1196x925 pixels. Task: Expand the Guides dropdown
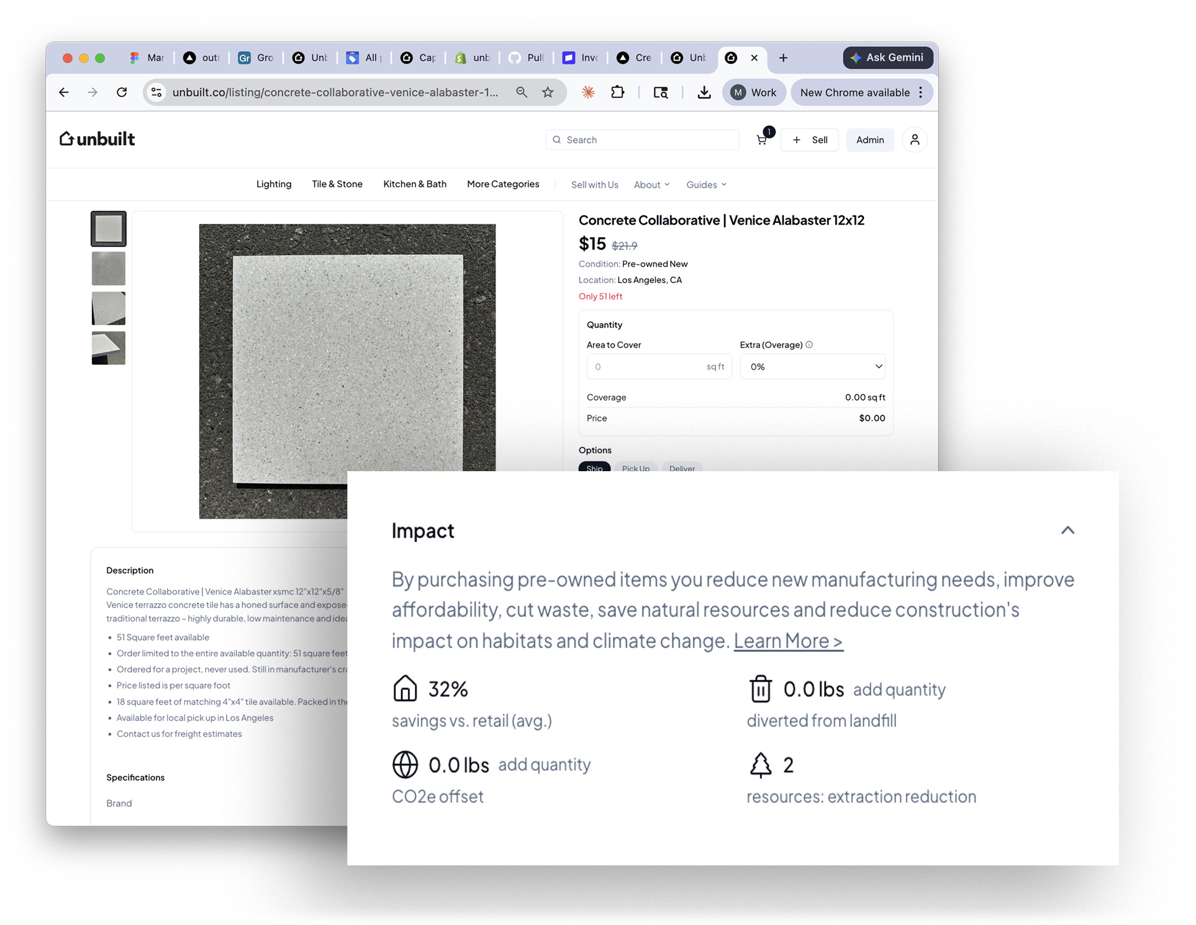click(x=706, y=185)
